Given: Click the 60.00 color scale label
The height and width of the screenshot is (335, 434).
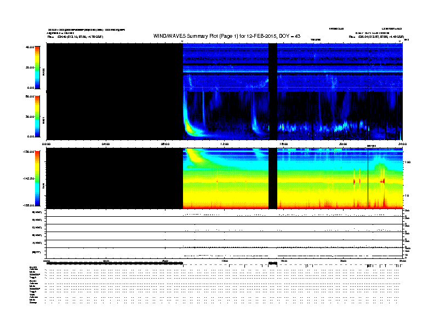Looking at the screenshot, I should pos(30,96).
